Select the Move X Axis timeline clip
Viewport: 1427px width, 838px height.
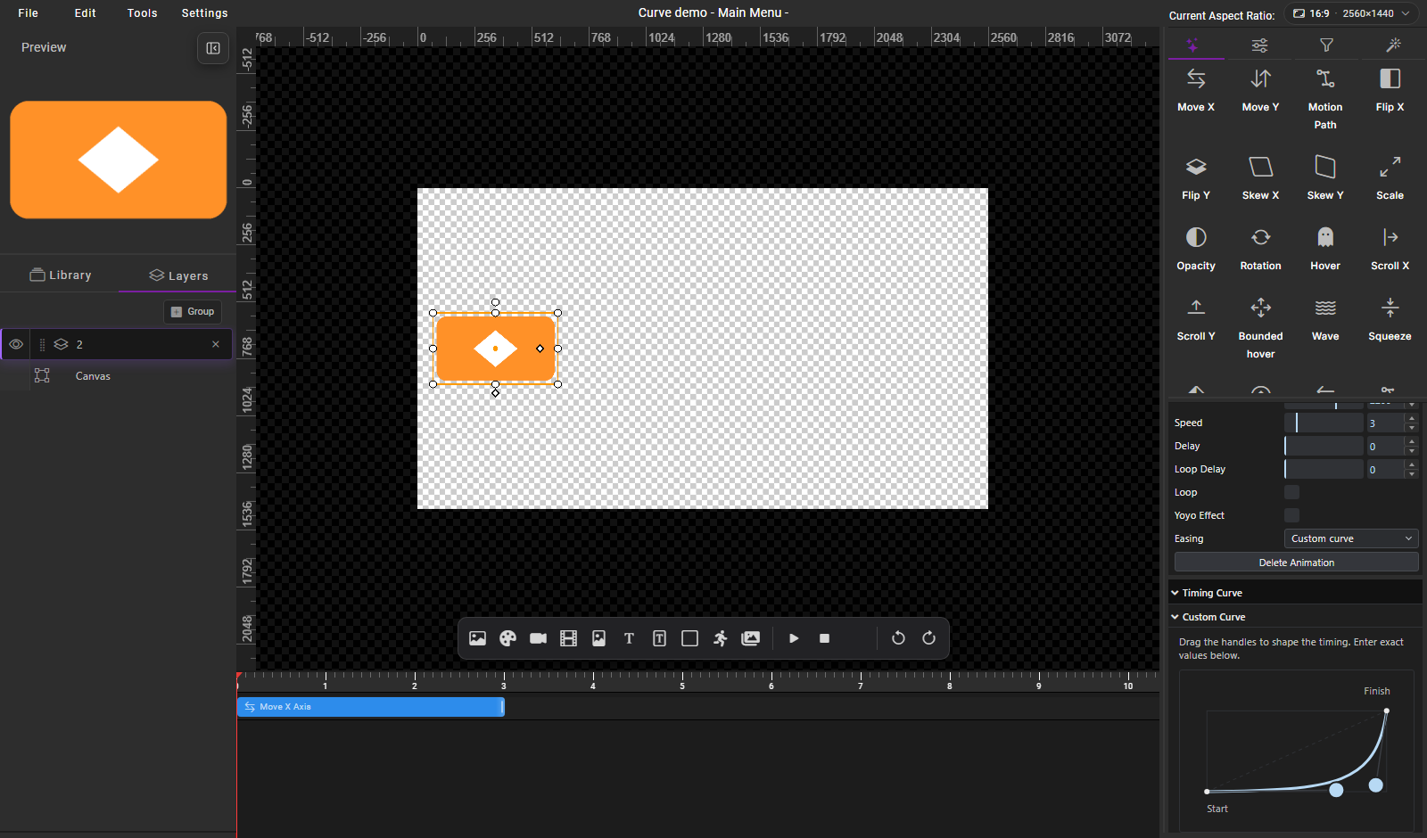370,707
